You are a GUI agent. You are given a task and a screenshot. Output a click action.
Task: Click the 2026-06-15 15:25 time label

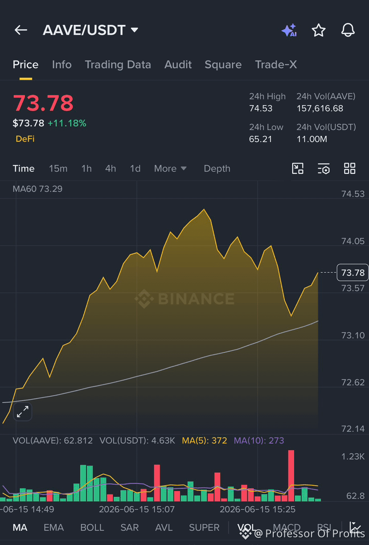(x=258, y=509)
